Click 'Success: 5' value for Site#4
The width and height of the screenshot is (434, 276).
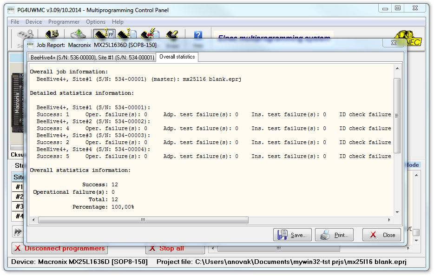53,156
